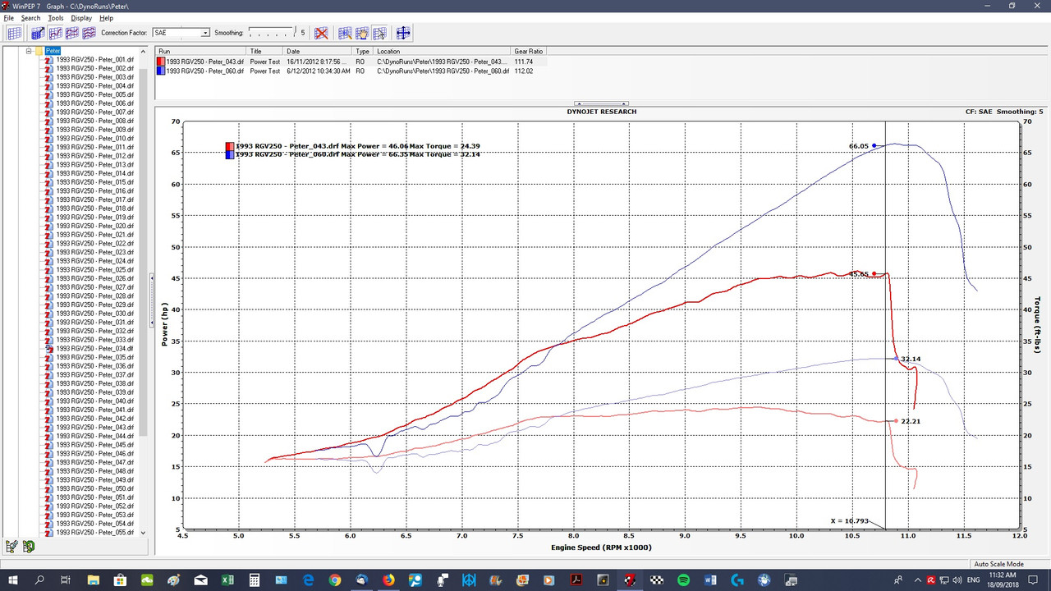Select file 1993 RGV250 - Peter_043.drf in tree
The image size is (1051, 591).
pos(94,428)
